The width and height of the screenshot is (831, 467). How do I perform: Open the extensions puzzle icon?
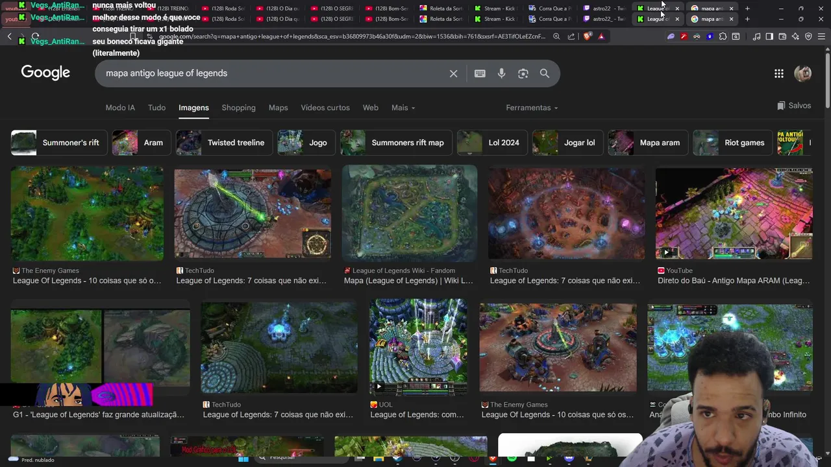tap(723, 36)
